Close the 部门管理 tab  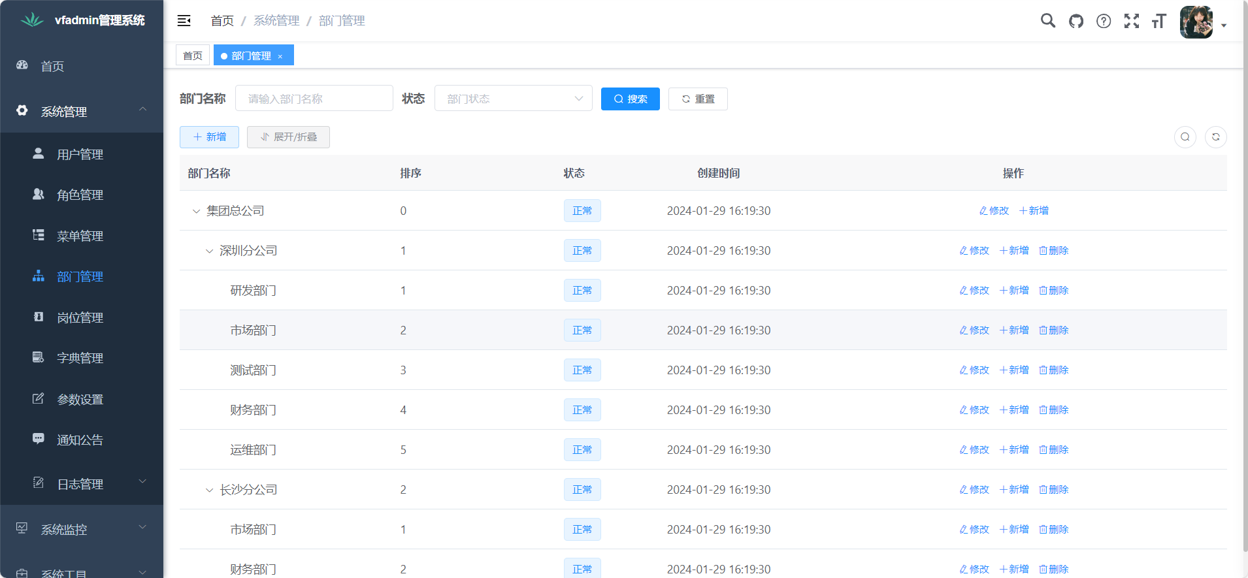(x=280, y=57)
